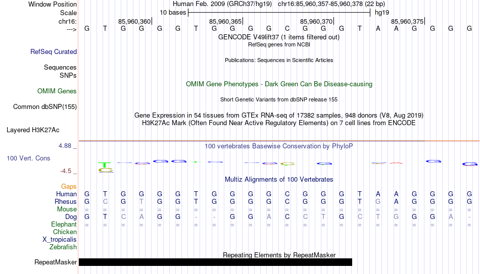The image size is (480, 274).
Task: Click the 85,960,370 ruler position marker
Action: pyautogui.click(x=317, y=21)
